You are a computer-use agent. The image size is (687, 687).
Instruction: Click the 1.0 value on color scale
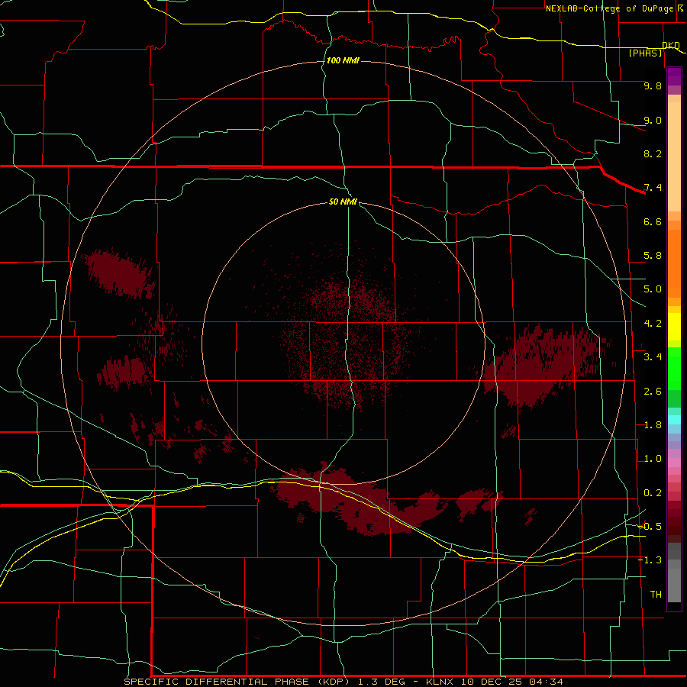point(653,459)
